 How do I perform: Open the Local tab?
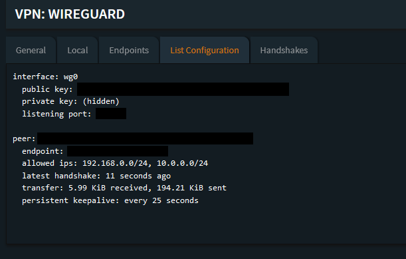78,50
